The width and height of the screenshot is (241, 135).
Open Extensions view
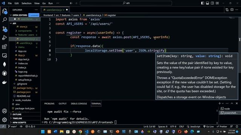pos(5,46)
